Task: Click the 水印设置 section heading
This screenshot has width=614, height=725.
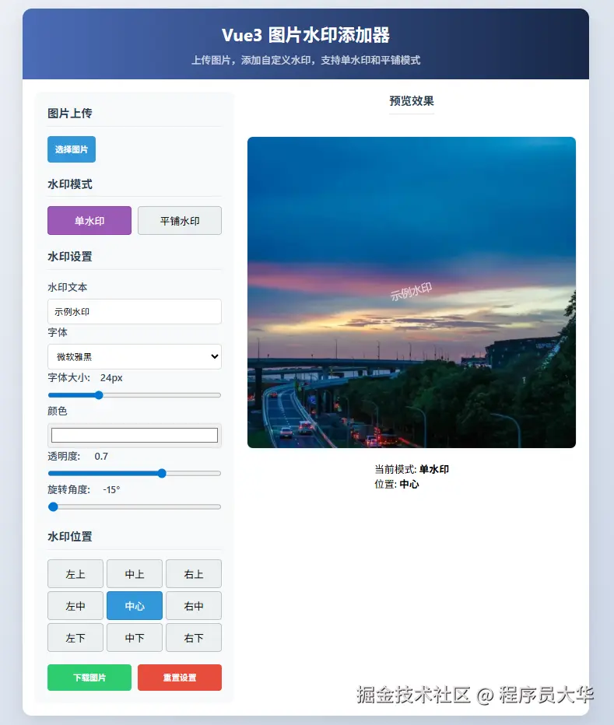Action: tap(70, 257)
